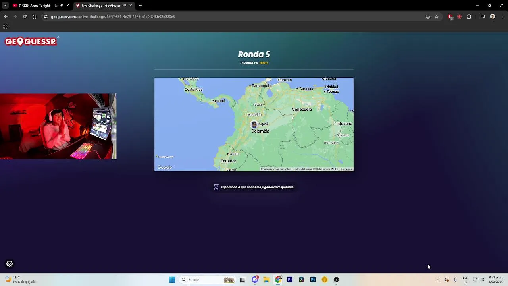This screenshot has width=508, height=286.
Task: Go to the browser home page
Action: point(34,17)
